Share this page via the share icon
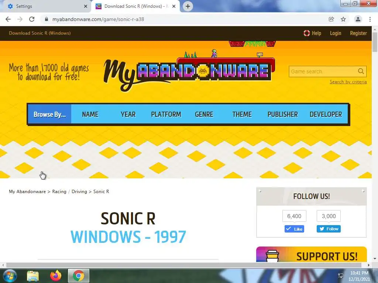This screenshot has width=378, height=283. 331,19
